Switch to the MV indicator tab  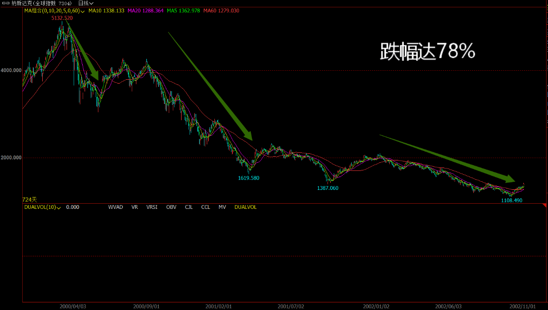point(222,207)
